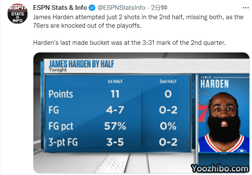Click the Points row label

[61, 94]
